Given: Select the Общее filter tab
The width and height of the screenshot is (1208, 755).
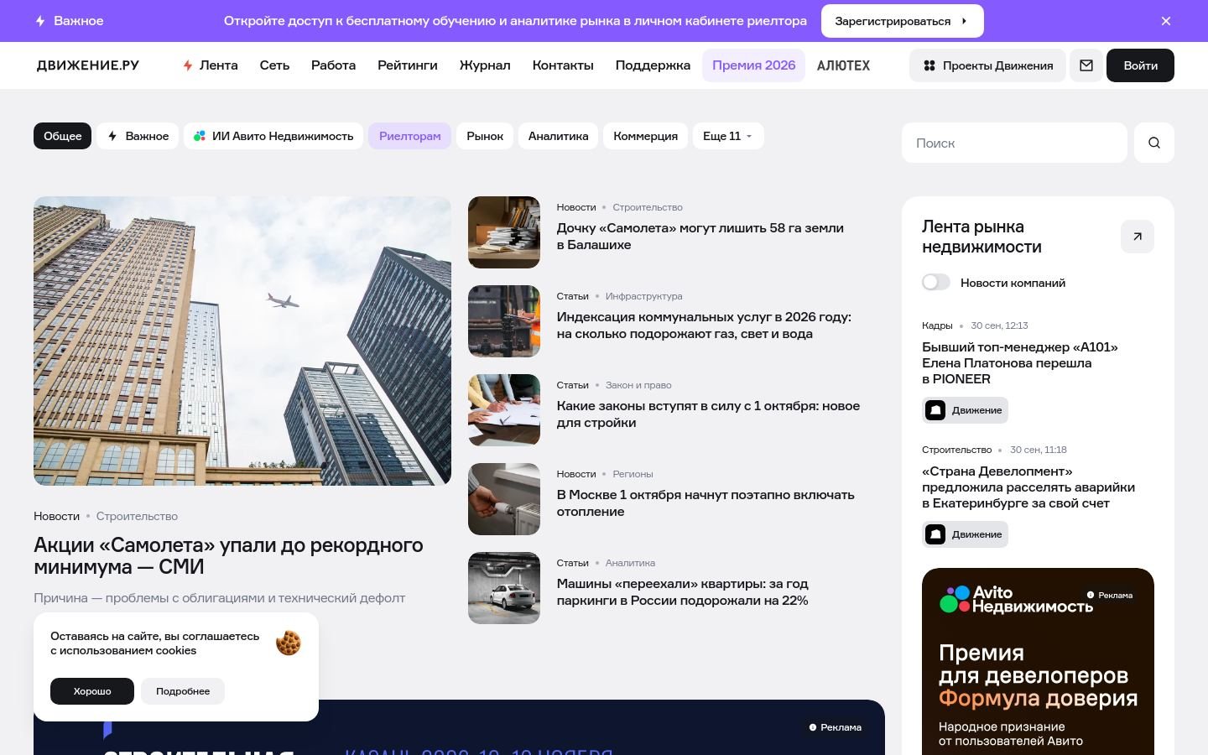Looking at the screenshot, I should tap(63, 136).
